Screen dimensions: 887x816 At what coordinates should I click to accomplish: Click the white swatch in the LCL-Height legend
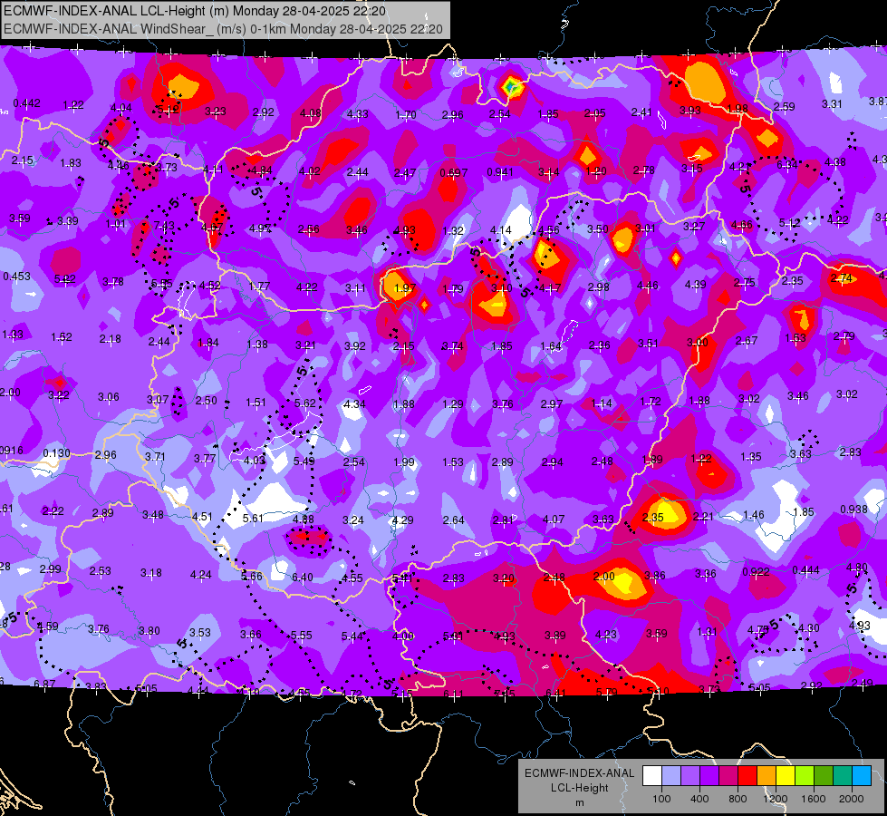652,775
